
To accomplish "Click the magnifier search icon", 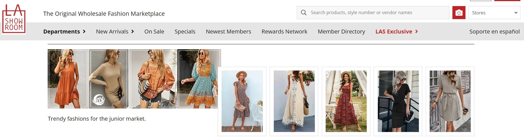I will pos(304,13).
